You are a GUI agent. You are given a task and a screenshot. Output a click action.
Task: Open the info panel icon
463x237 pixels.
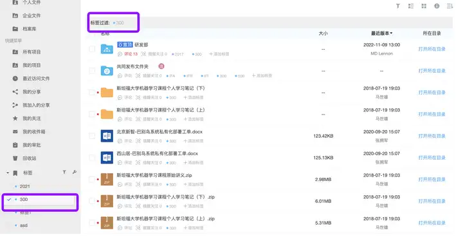437,6
